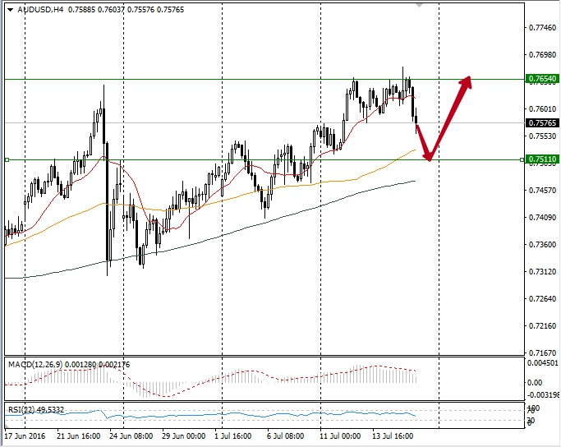Click the 0.74090 price axis value
Image resolution: width=561 pixels, height=447 pixels.
543,217
